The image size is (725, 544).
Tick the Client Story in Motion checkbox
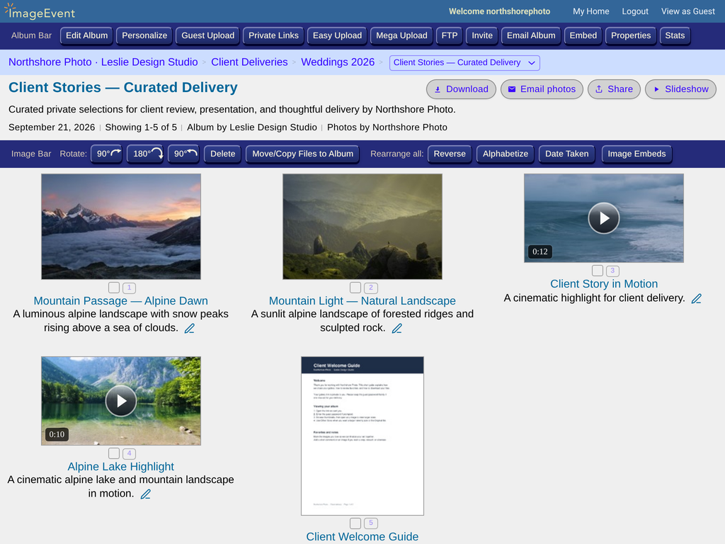point(598,271)
